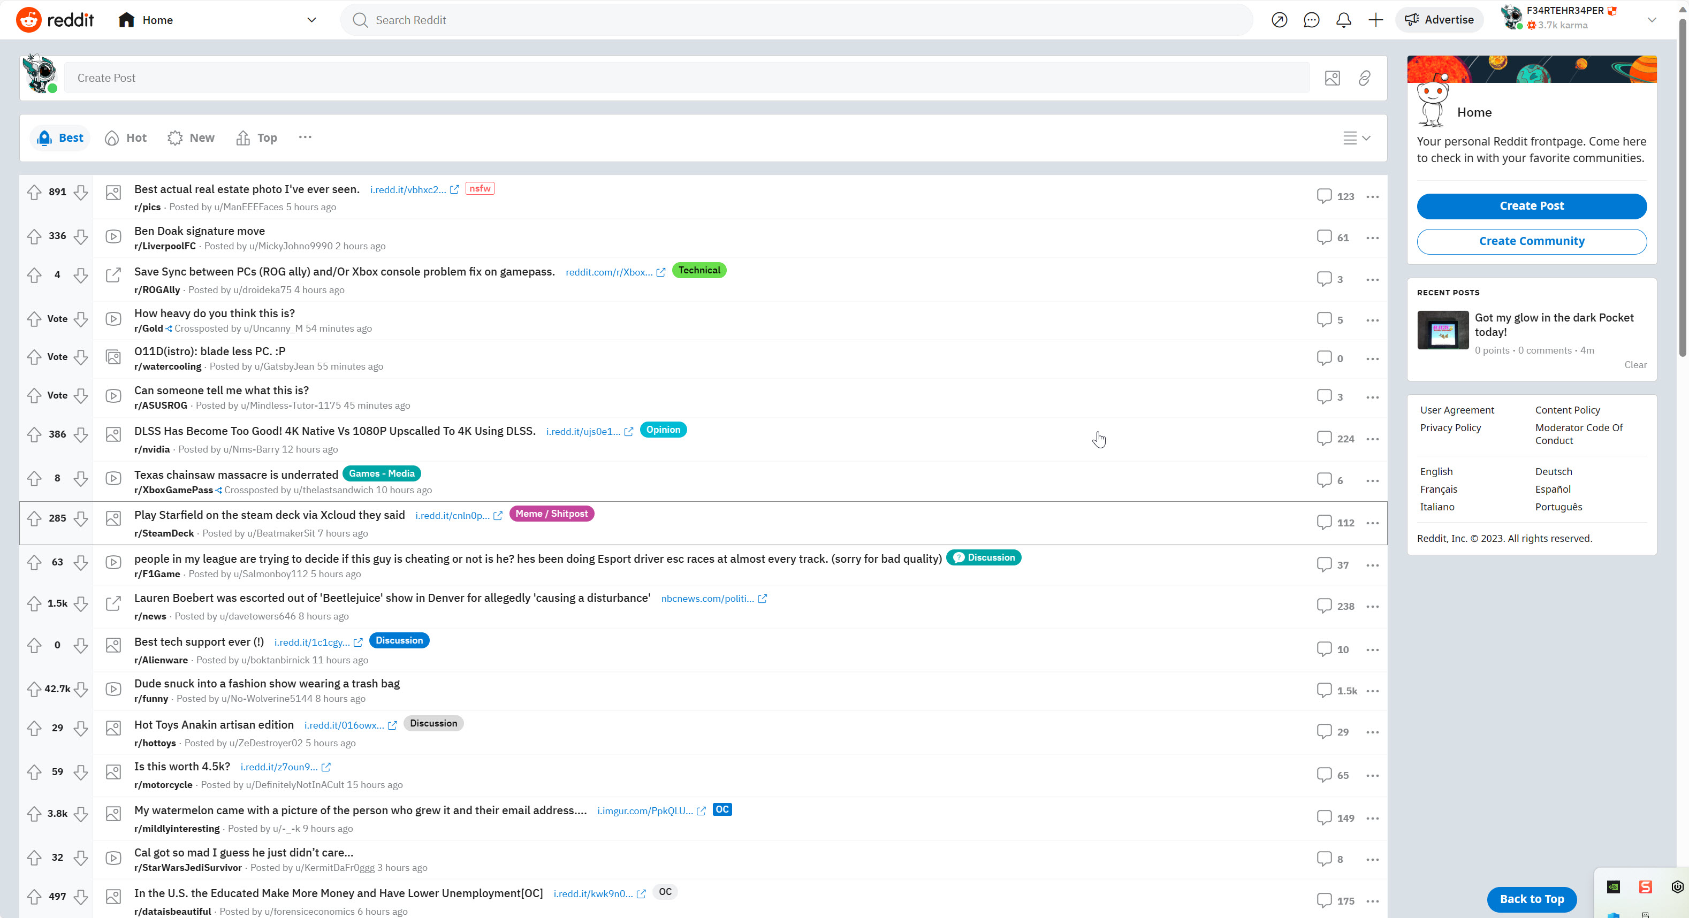Image resolution: width=1689 pixels, height=918 pixels.
Task: Click link-post icon of 'Save Sync between PCs'
Action: coord(113,275)
